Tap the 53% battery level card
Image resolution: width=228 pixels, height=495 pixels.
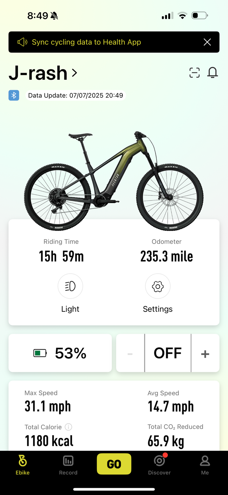pyautogui.click(x=60, y=353)
